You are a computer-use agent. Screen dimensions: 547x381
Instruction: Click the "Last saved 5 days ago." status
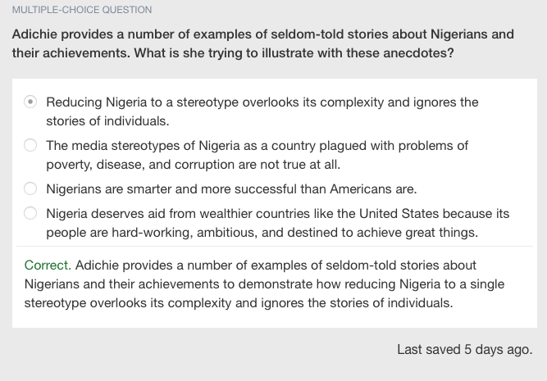(x=465, y=349)
